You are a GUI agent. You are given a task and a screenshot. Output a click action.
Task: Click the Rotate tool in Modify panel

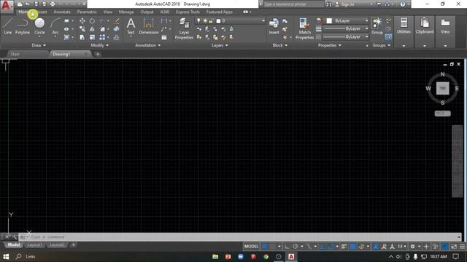click(x=92, y=21)
